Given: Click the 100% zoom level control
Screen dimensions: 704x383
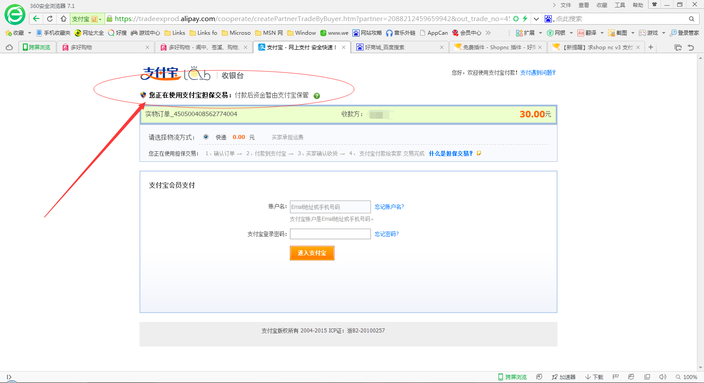Looking at the screenshot, I should [x=687, y=377].
